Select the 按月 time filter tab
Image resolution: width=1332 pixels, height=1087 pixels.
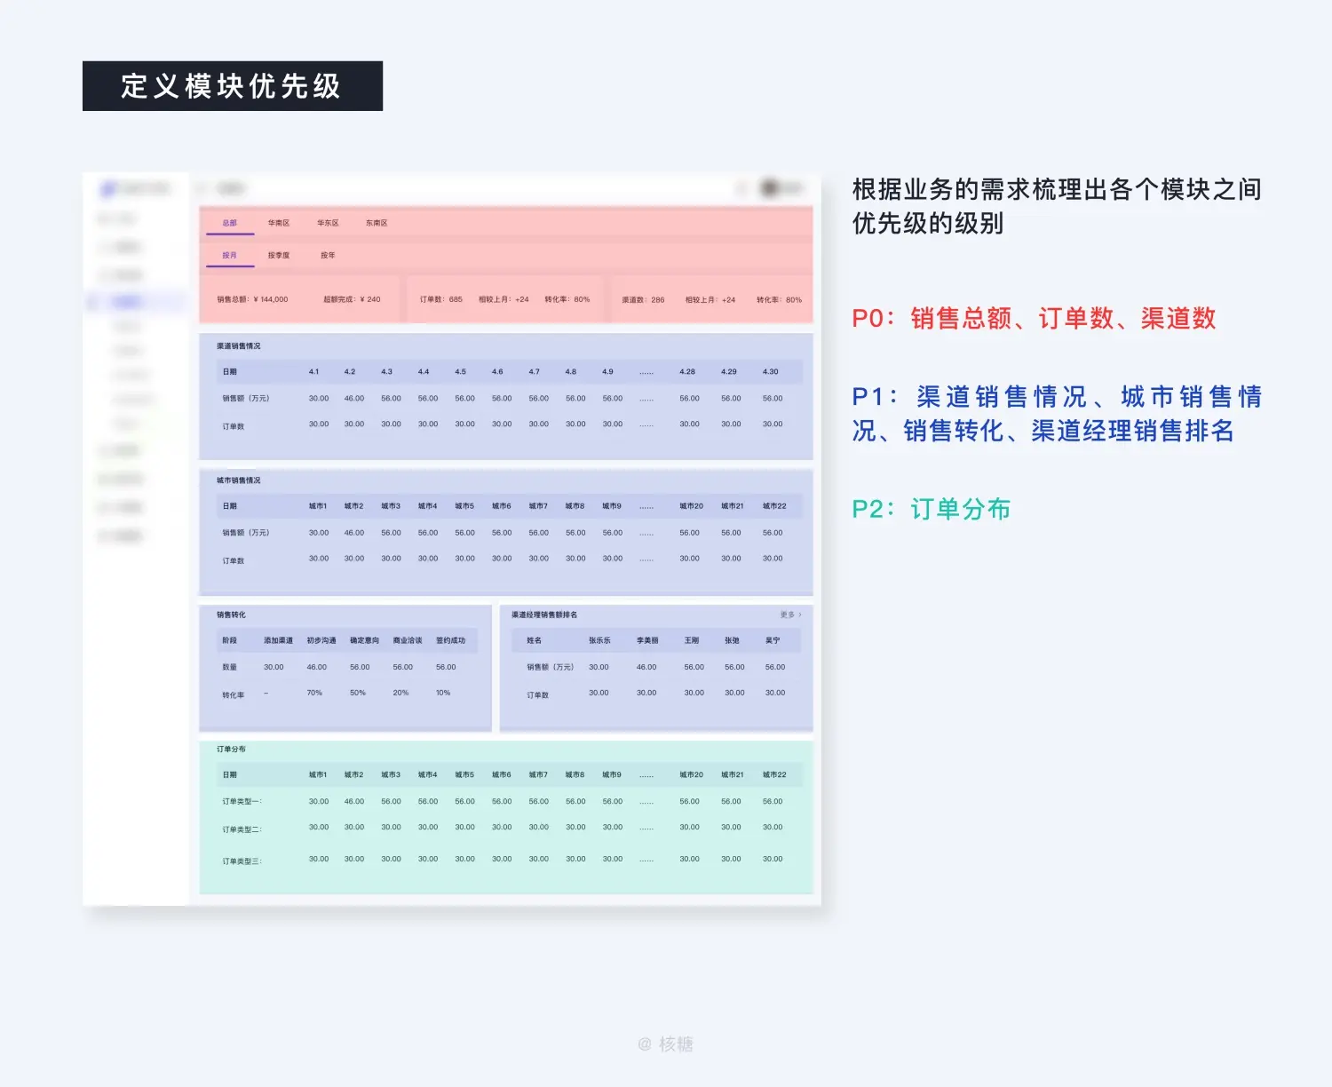(230, 255)
